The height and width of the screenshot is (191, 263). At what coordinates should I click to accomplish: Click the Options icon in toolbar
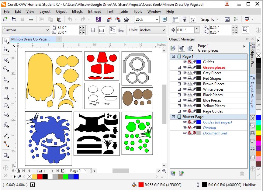[236, 19]
